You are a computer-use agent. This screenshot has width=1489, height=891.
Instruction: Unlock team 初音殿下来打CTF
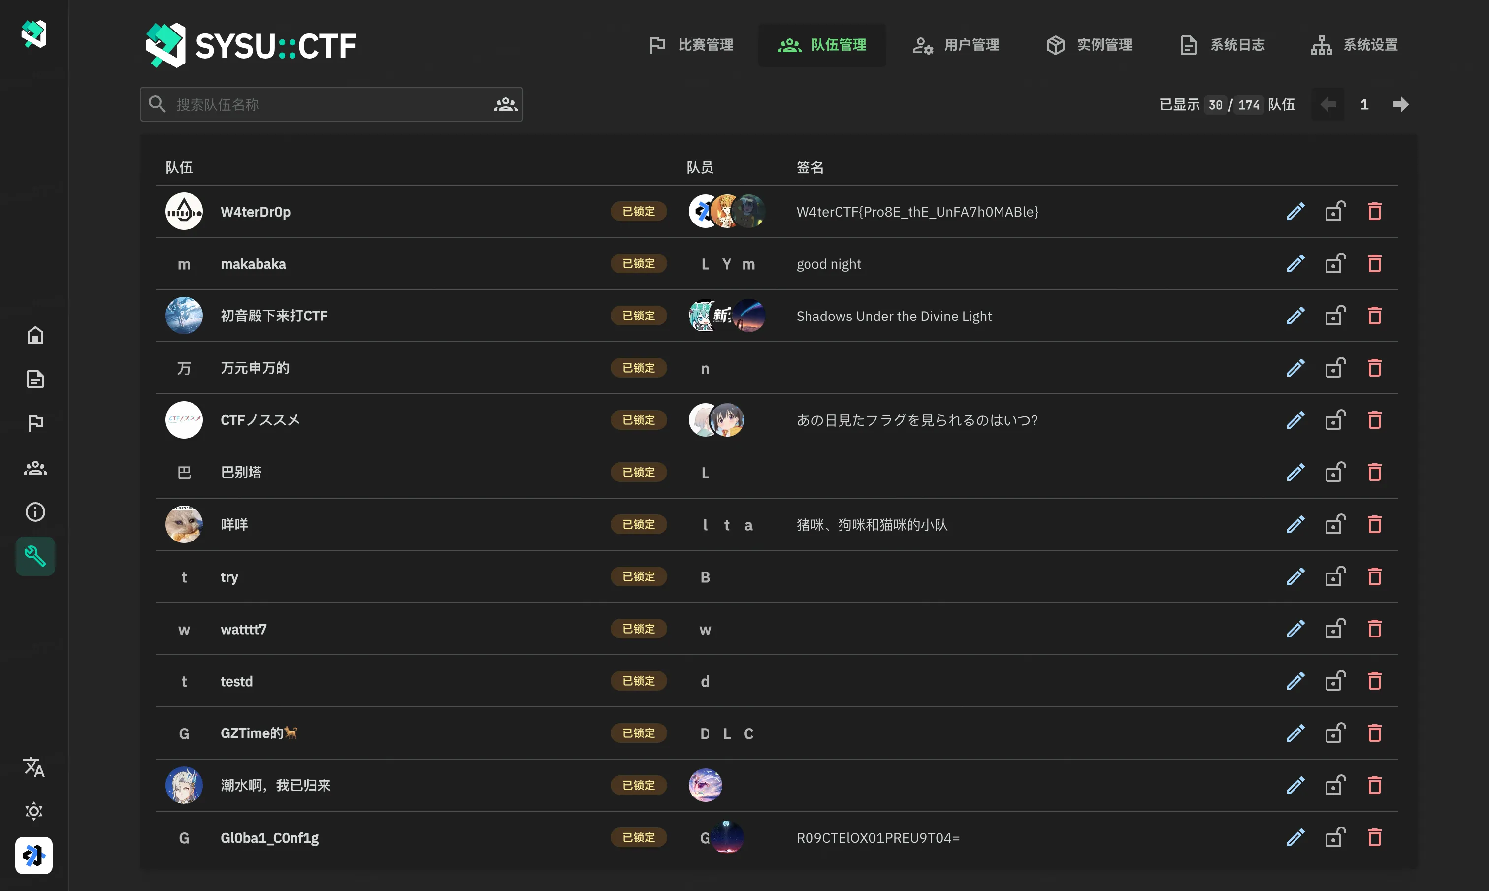[x=1335, y=315]
